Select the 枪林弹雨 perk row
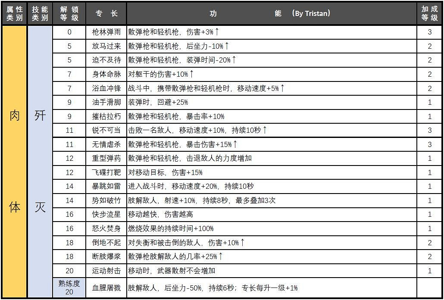Screen dimensions: 444x300 (106, 31)
